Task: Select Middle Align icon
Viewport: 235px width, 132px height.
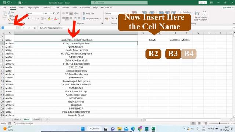Action: (x=67, y=14)
